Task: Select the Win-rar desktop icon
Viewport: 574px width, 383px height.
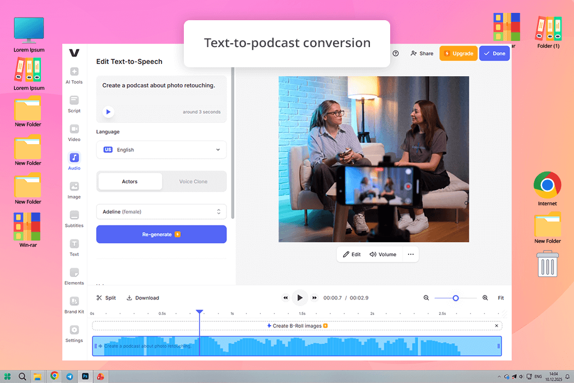Action: coord(27,230)
